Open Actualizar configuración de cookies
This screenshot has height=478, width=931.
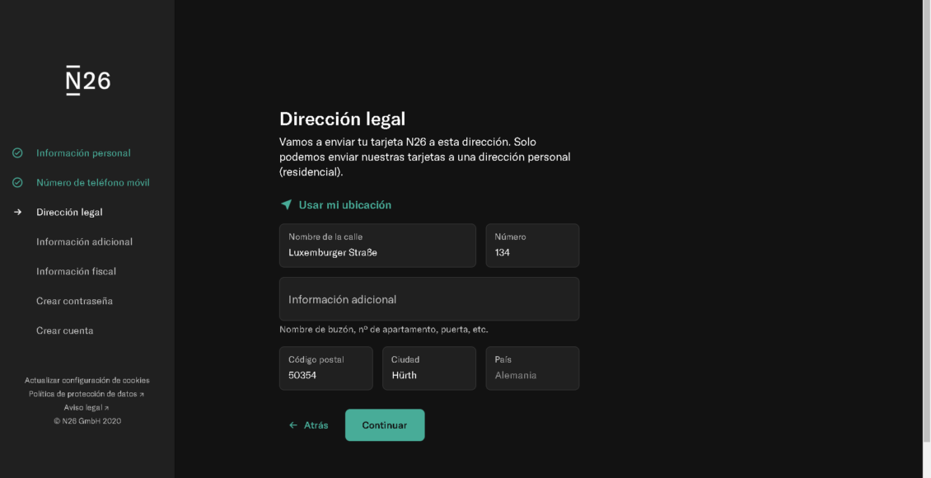tap(87, 381)
